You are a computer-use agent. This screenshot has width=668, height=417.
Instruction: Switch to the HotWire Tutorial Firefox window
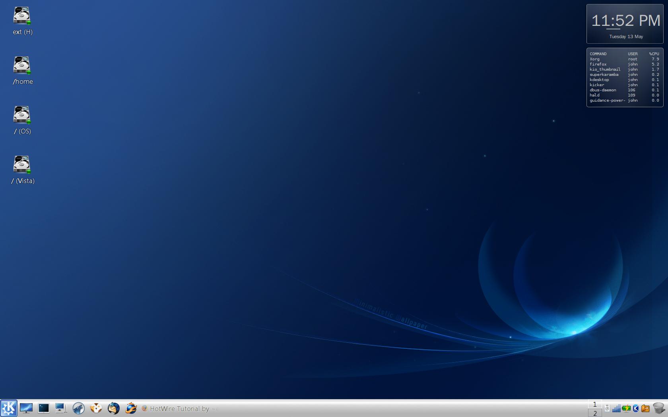pyautogui.click(x=180, y=409)
